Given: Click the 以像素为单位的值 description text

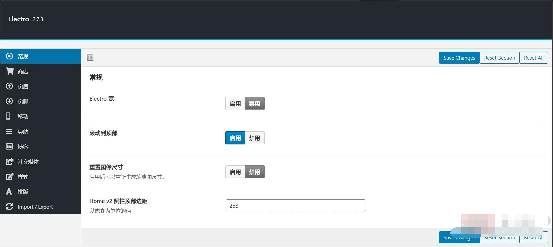Looking at the screenshot, I should pos(110,211).
